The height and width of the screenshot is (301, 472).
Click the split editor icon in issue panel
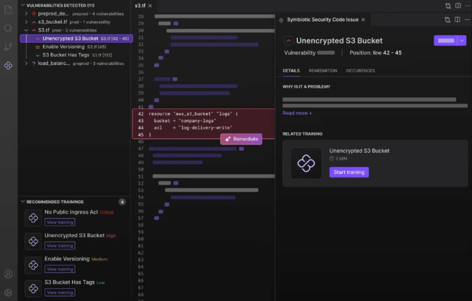click(x=457, y=19)
